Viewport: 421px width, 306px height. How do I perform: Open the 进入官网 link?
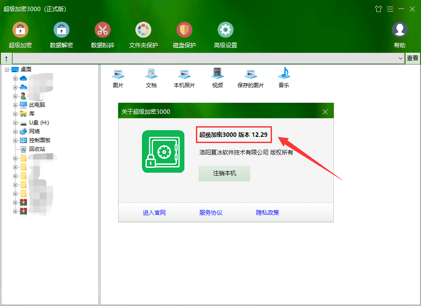click(154, 213)
